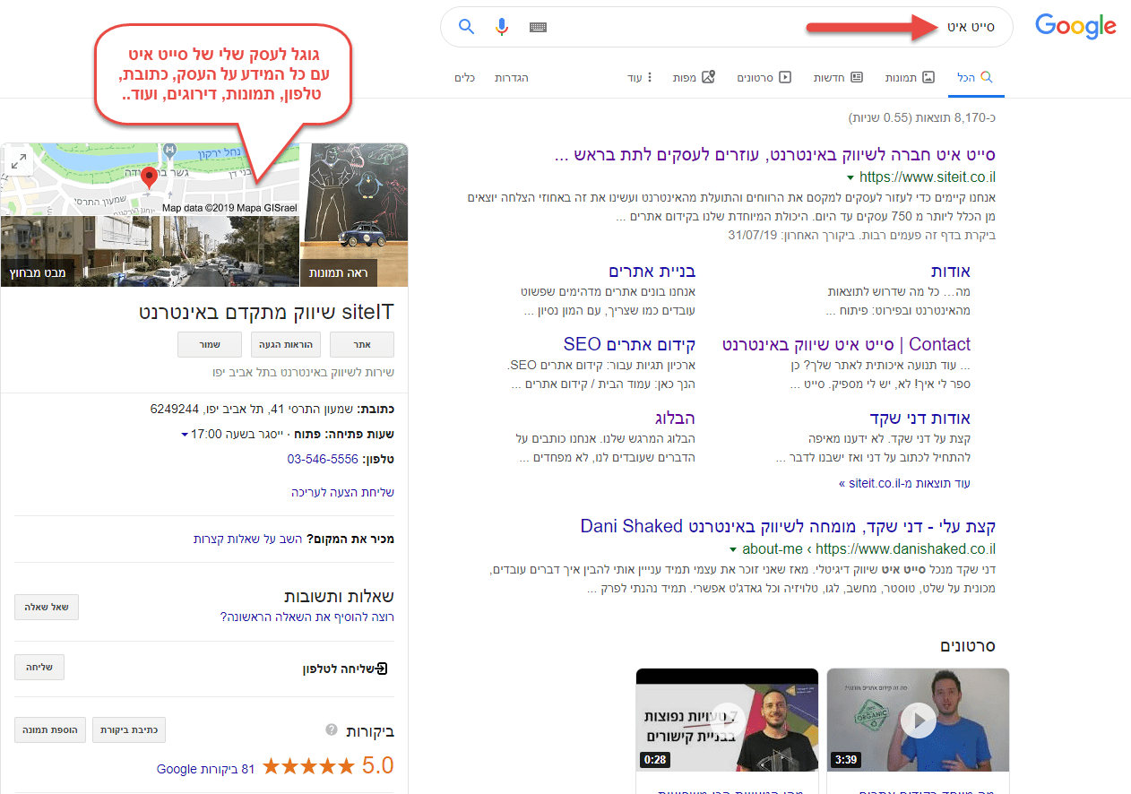Switch to the חדשות news tab
This screenshot has height=794, width=1131.
pos(838,78)
